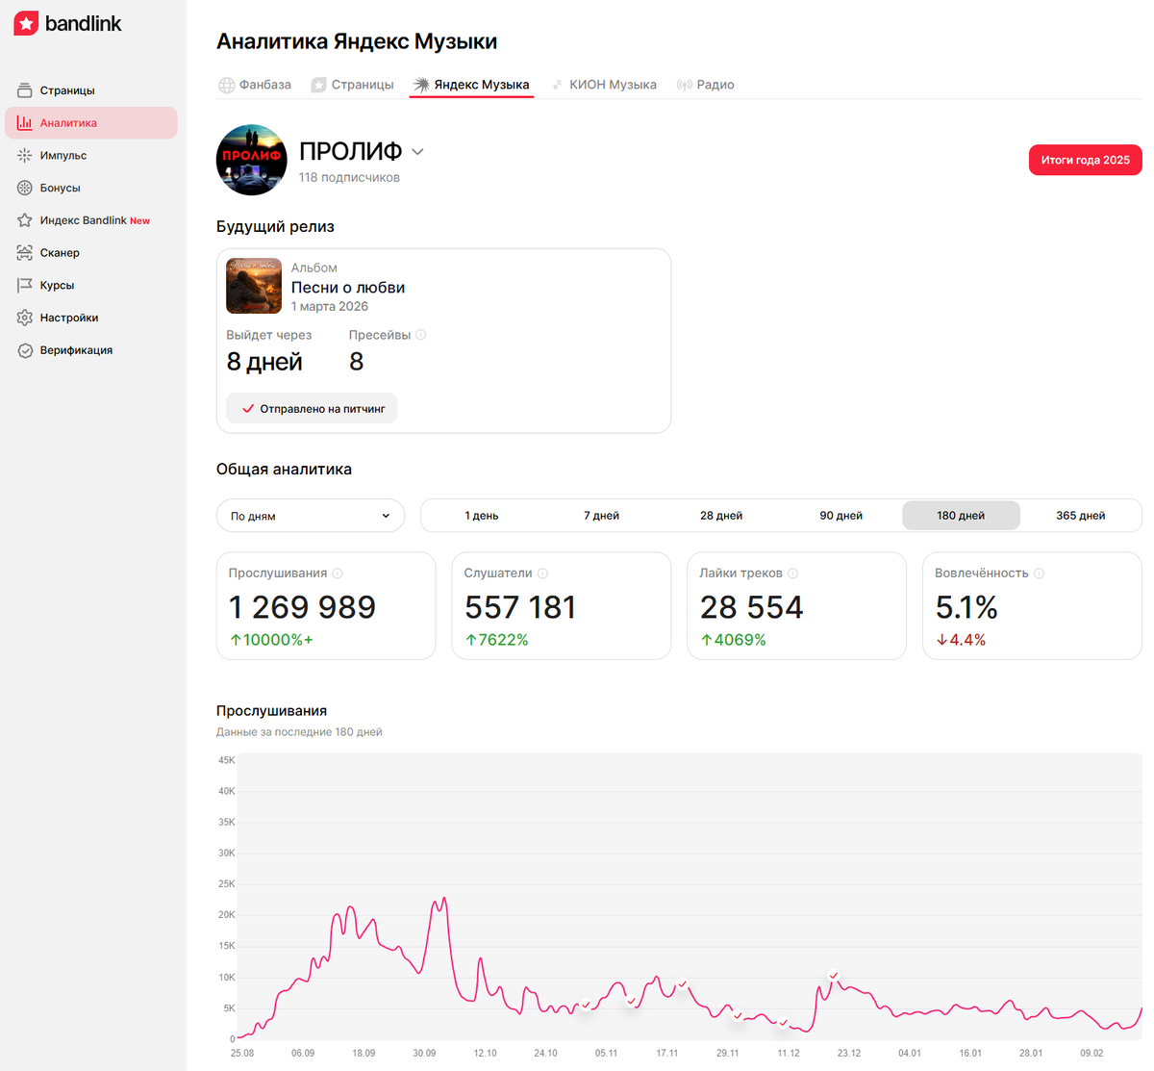The width and height of the screenshot is (1154, 1071).
Task: Click the info icon next to Пресейвы
Action: pos(421,335)
